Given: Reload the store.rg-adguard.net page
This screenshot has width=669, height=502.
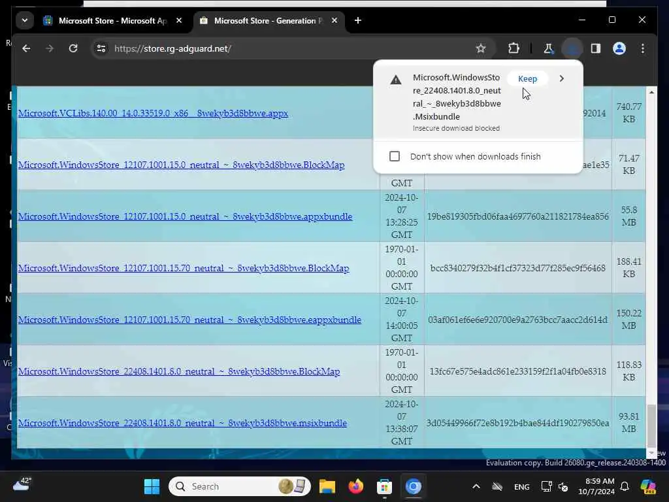Looking at the screenshot, I should (x=73, y=48).
